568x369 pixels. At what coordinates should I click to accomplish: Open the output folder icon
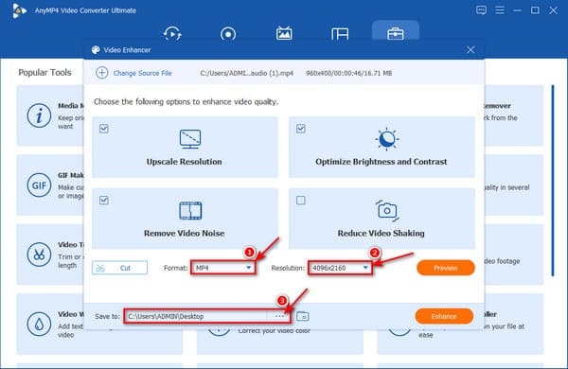(x=303, y=316)
